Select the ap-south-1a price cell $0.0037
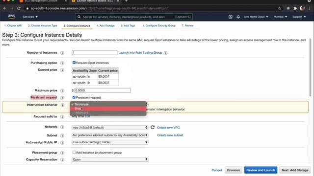Screen dimensions: 314x176 108,77
